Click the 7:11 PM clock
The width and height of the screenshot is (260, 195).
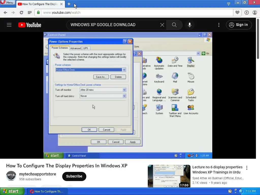point(251,191)
